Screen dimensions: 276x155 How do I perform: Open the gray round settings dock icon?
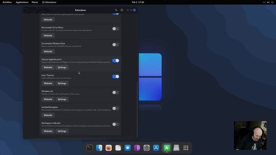coord(147,148)
